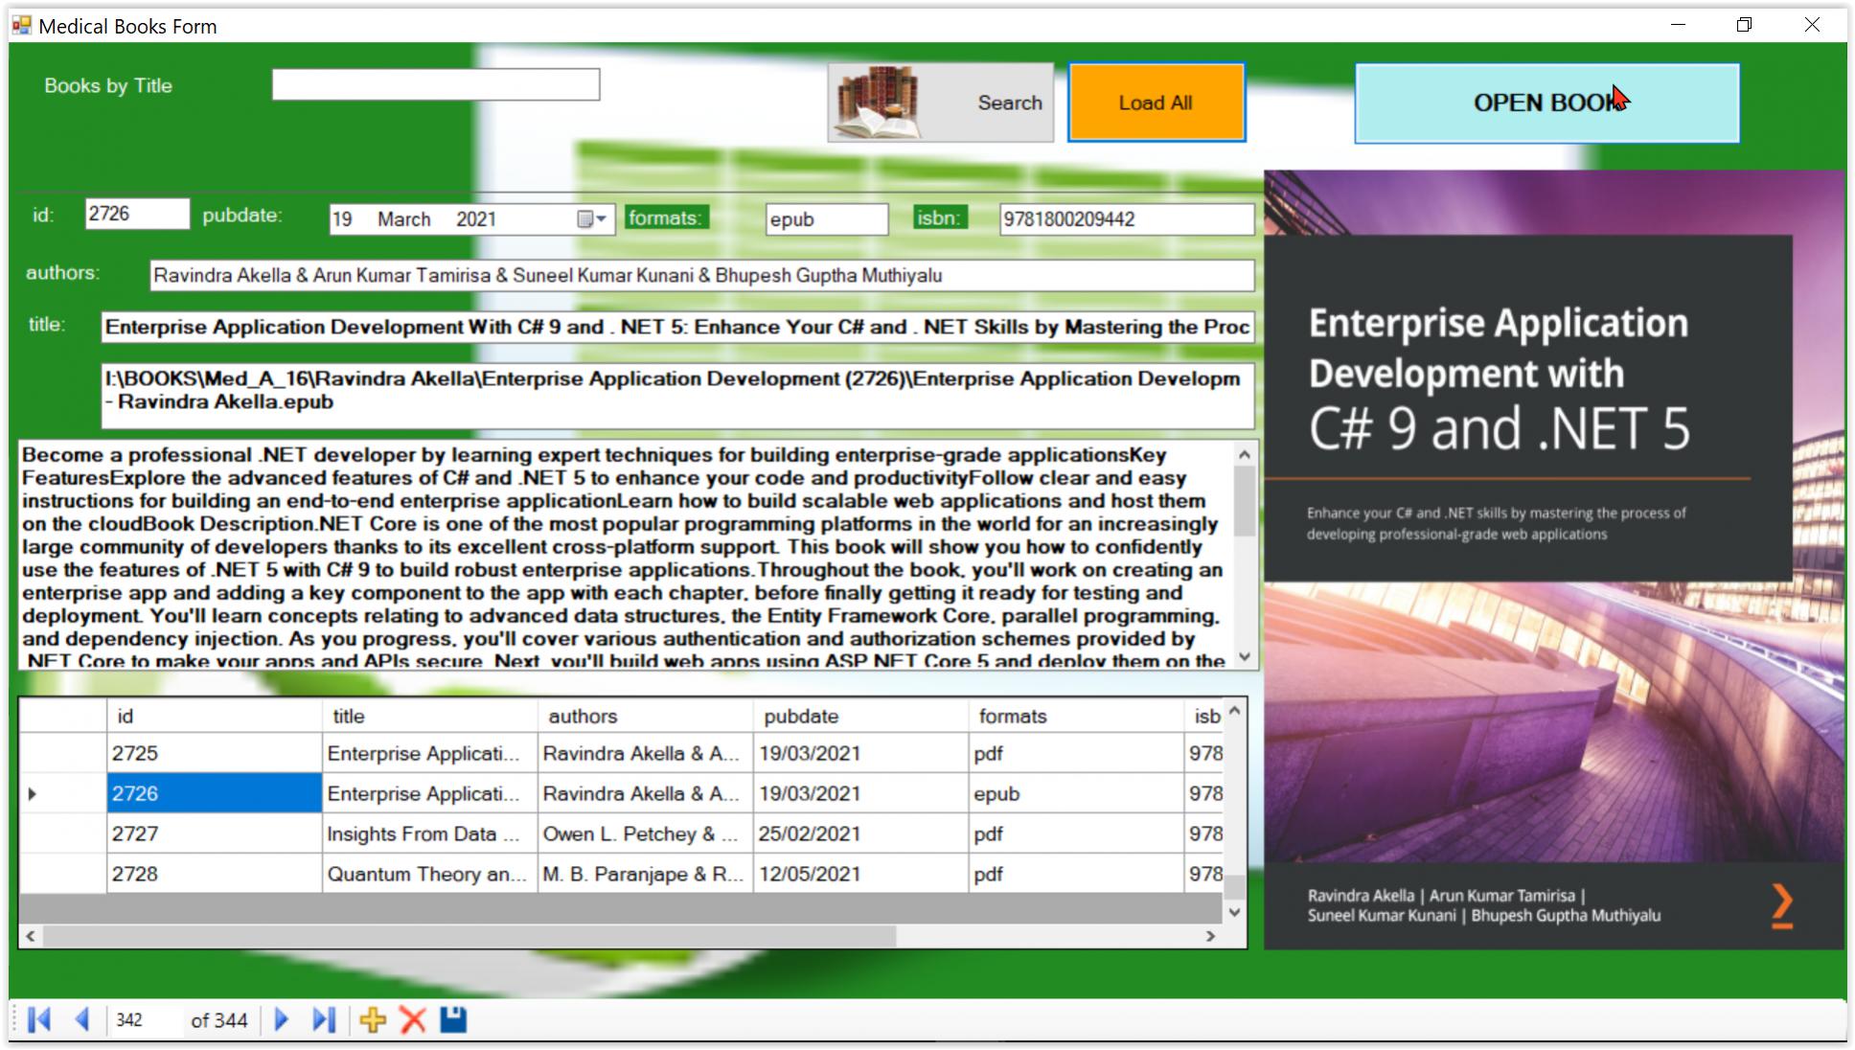Click the title column header
1855x1050 pixels.
428,717
